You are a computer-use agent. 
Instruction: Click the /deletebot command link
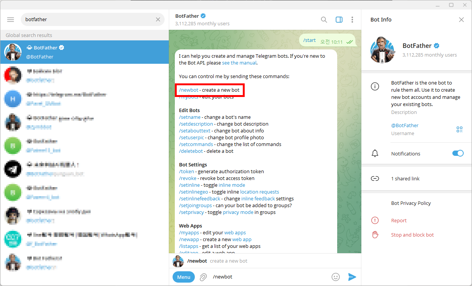[x=191, y=151]
